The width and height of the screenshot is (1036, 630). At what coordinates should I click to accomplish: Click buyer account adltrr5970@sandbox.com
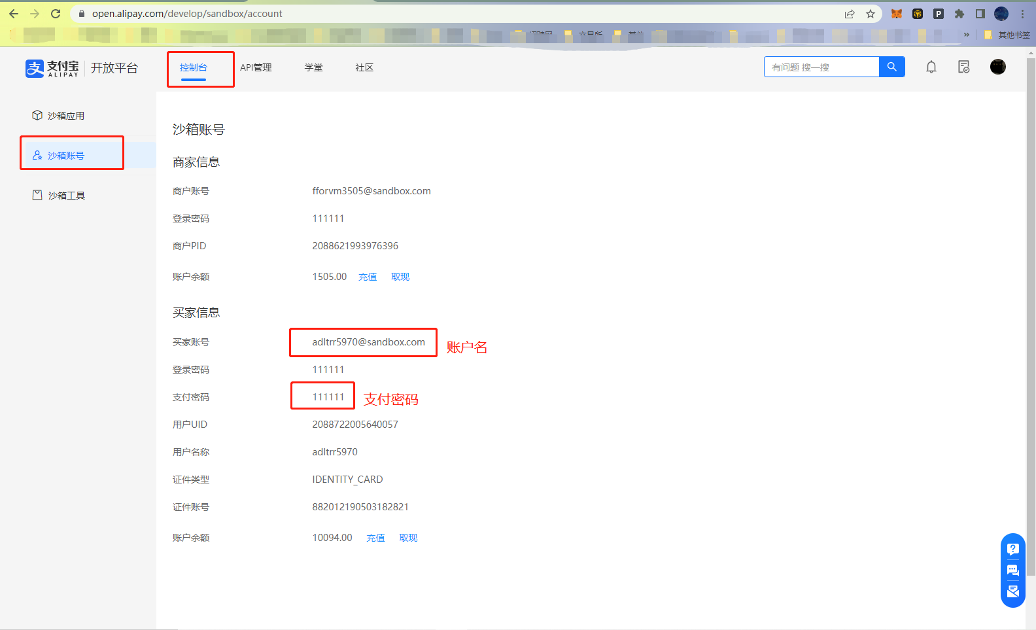tap(368, 342)
